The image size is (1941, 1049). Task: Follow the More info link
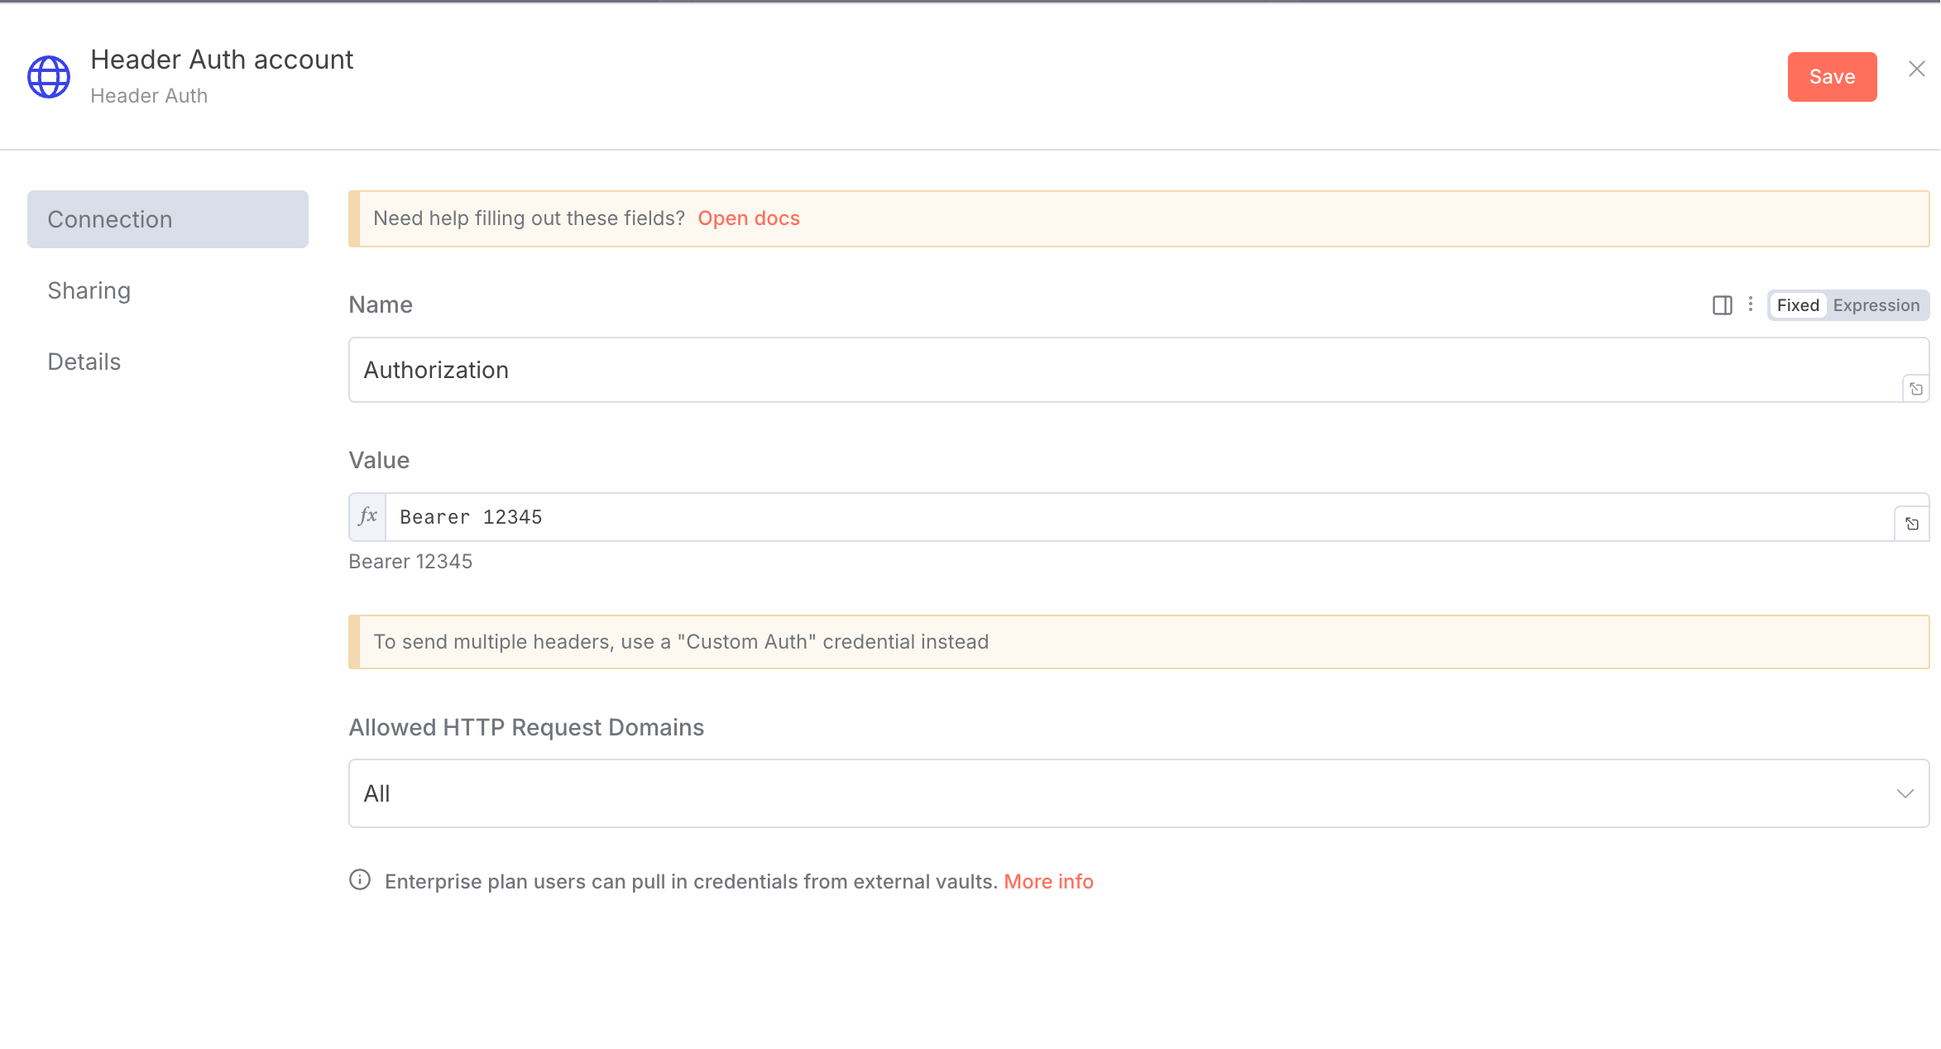click(1048, 882)
